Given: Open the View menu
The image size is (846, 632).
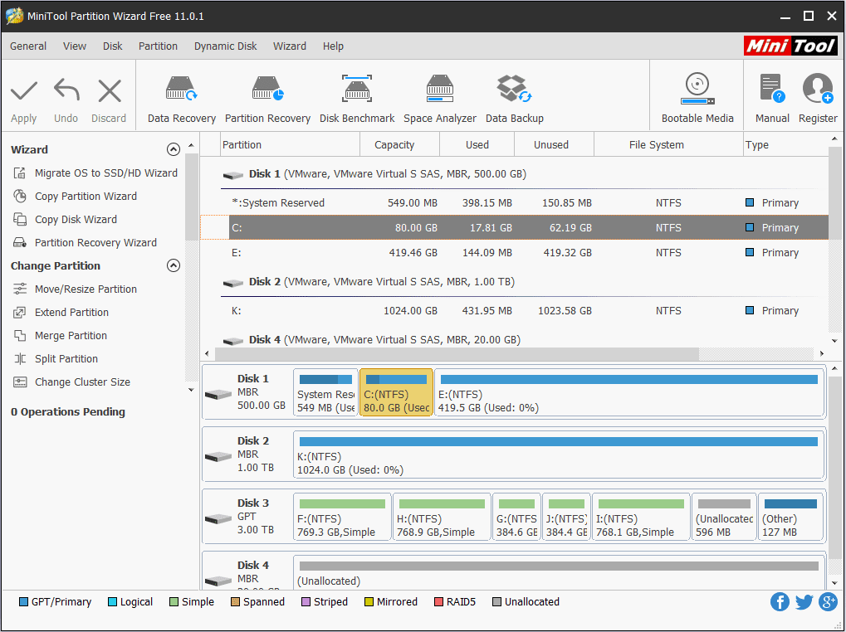Looking at the screenshot, I should pos(75,46).
